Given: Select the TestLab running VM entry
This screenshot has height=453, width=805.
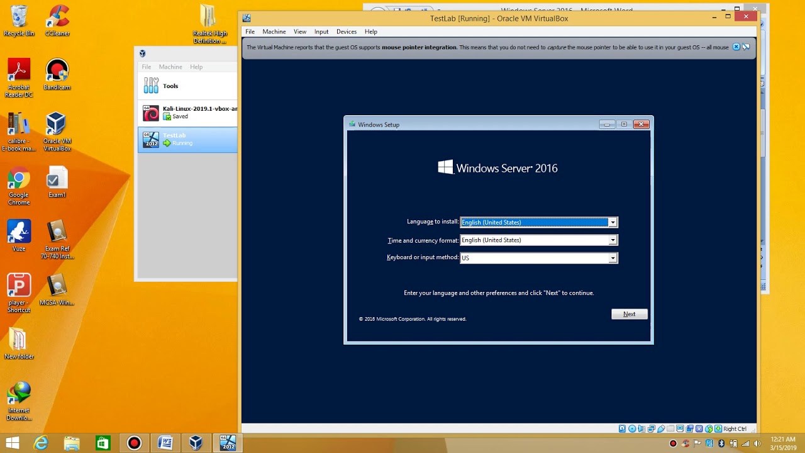Looking at the screenshot, I should [187, 139].
